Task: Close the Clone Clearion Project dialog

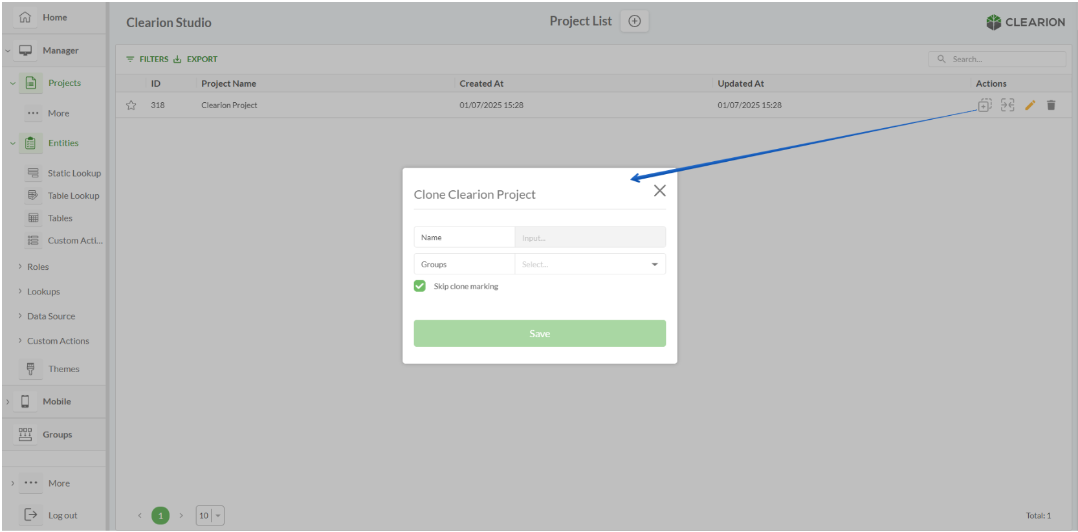Action: 659,191
